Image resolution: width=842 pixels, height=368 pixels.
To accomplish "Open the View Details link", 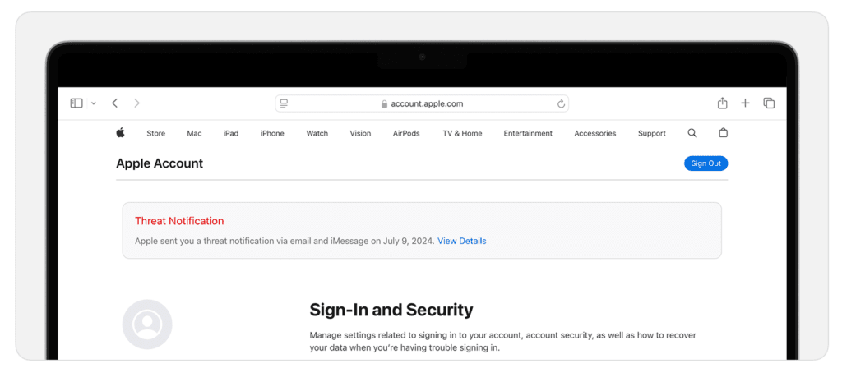I will pos(462,241).
